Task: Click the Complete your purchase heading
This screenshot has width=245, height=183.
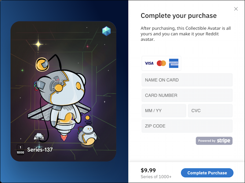Action: tap(179, 16)
